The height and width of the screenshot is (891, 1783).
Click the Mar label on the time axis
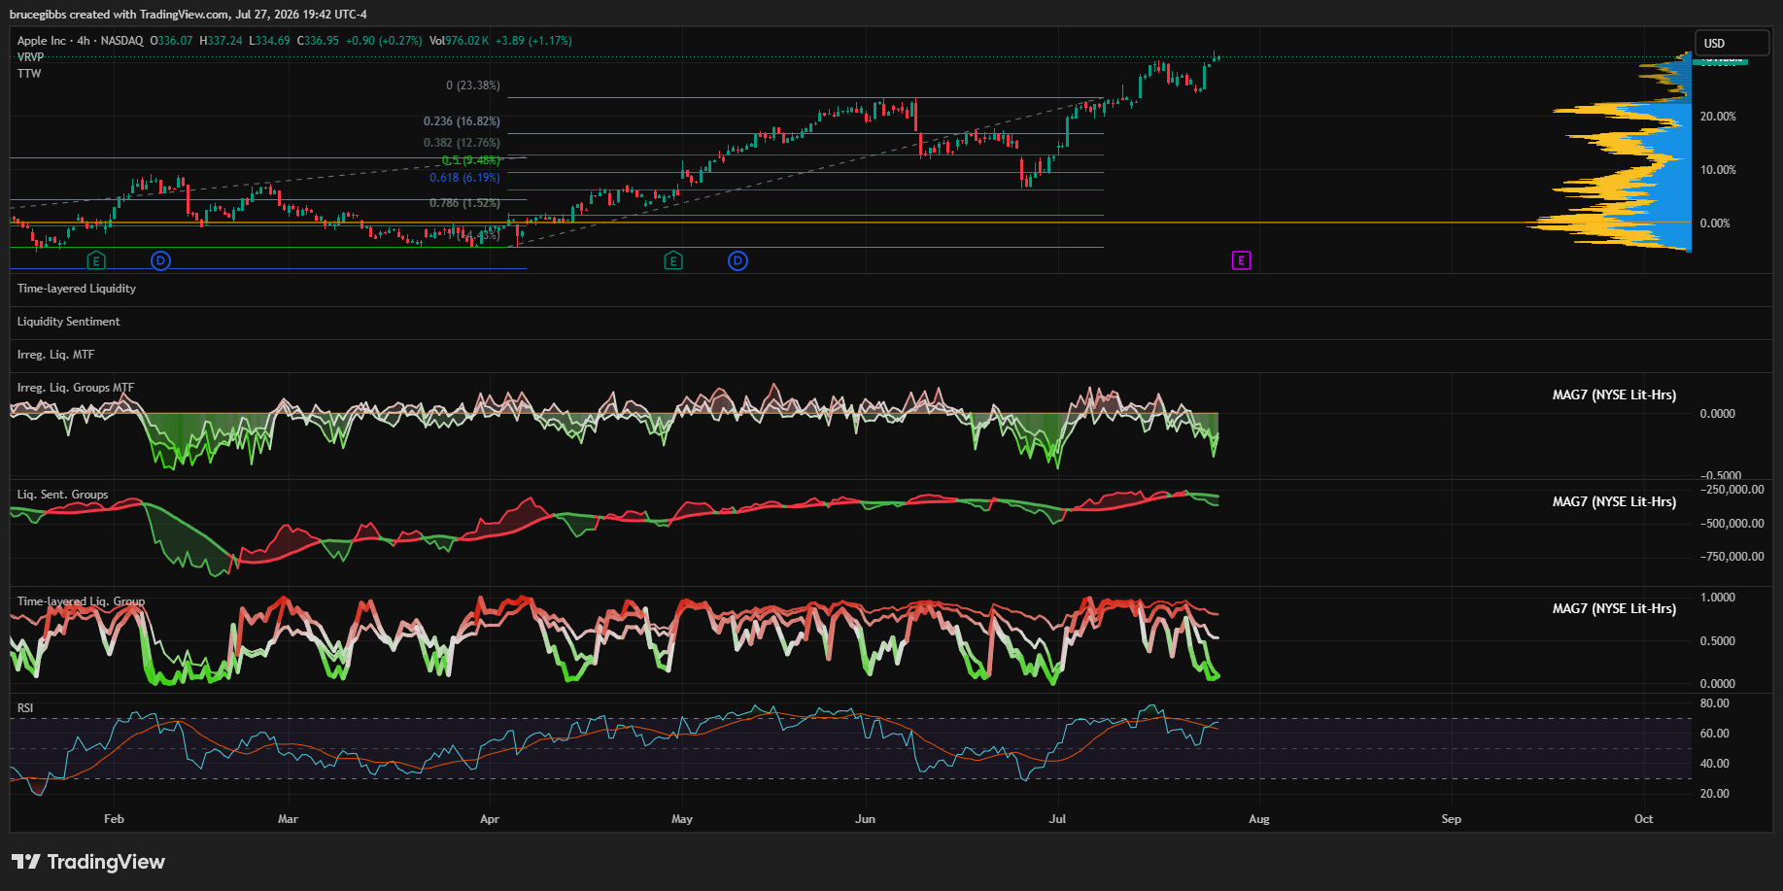coord(288,819)
